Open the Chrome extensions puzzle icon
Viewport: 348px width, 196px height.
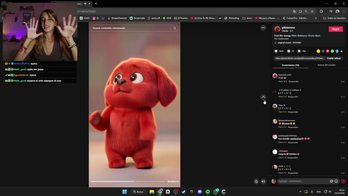[x=321, y=11]
